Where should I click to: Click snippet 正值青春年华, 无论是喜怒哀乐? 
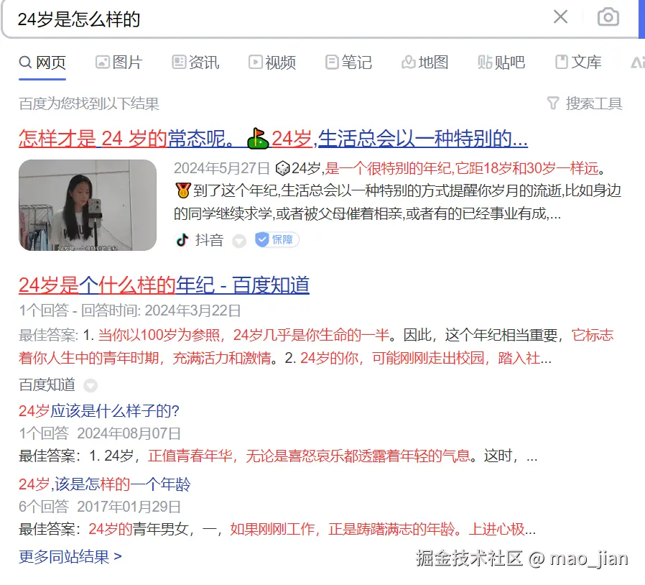[310, 456]
